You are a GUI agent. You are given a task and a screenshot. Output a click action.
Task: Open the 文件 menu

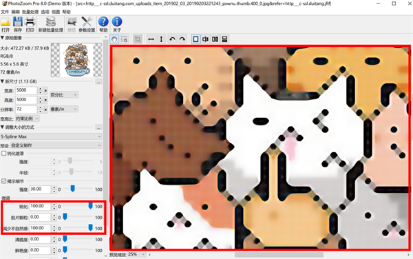pos(5,12)
